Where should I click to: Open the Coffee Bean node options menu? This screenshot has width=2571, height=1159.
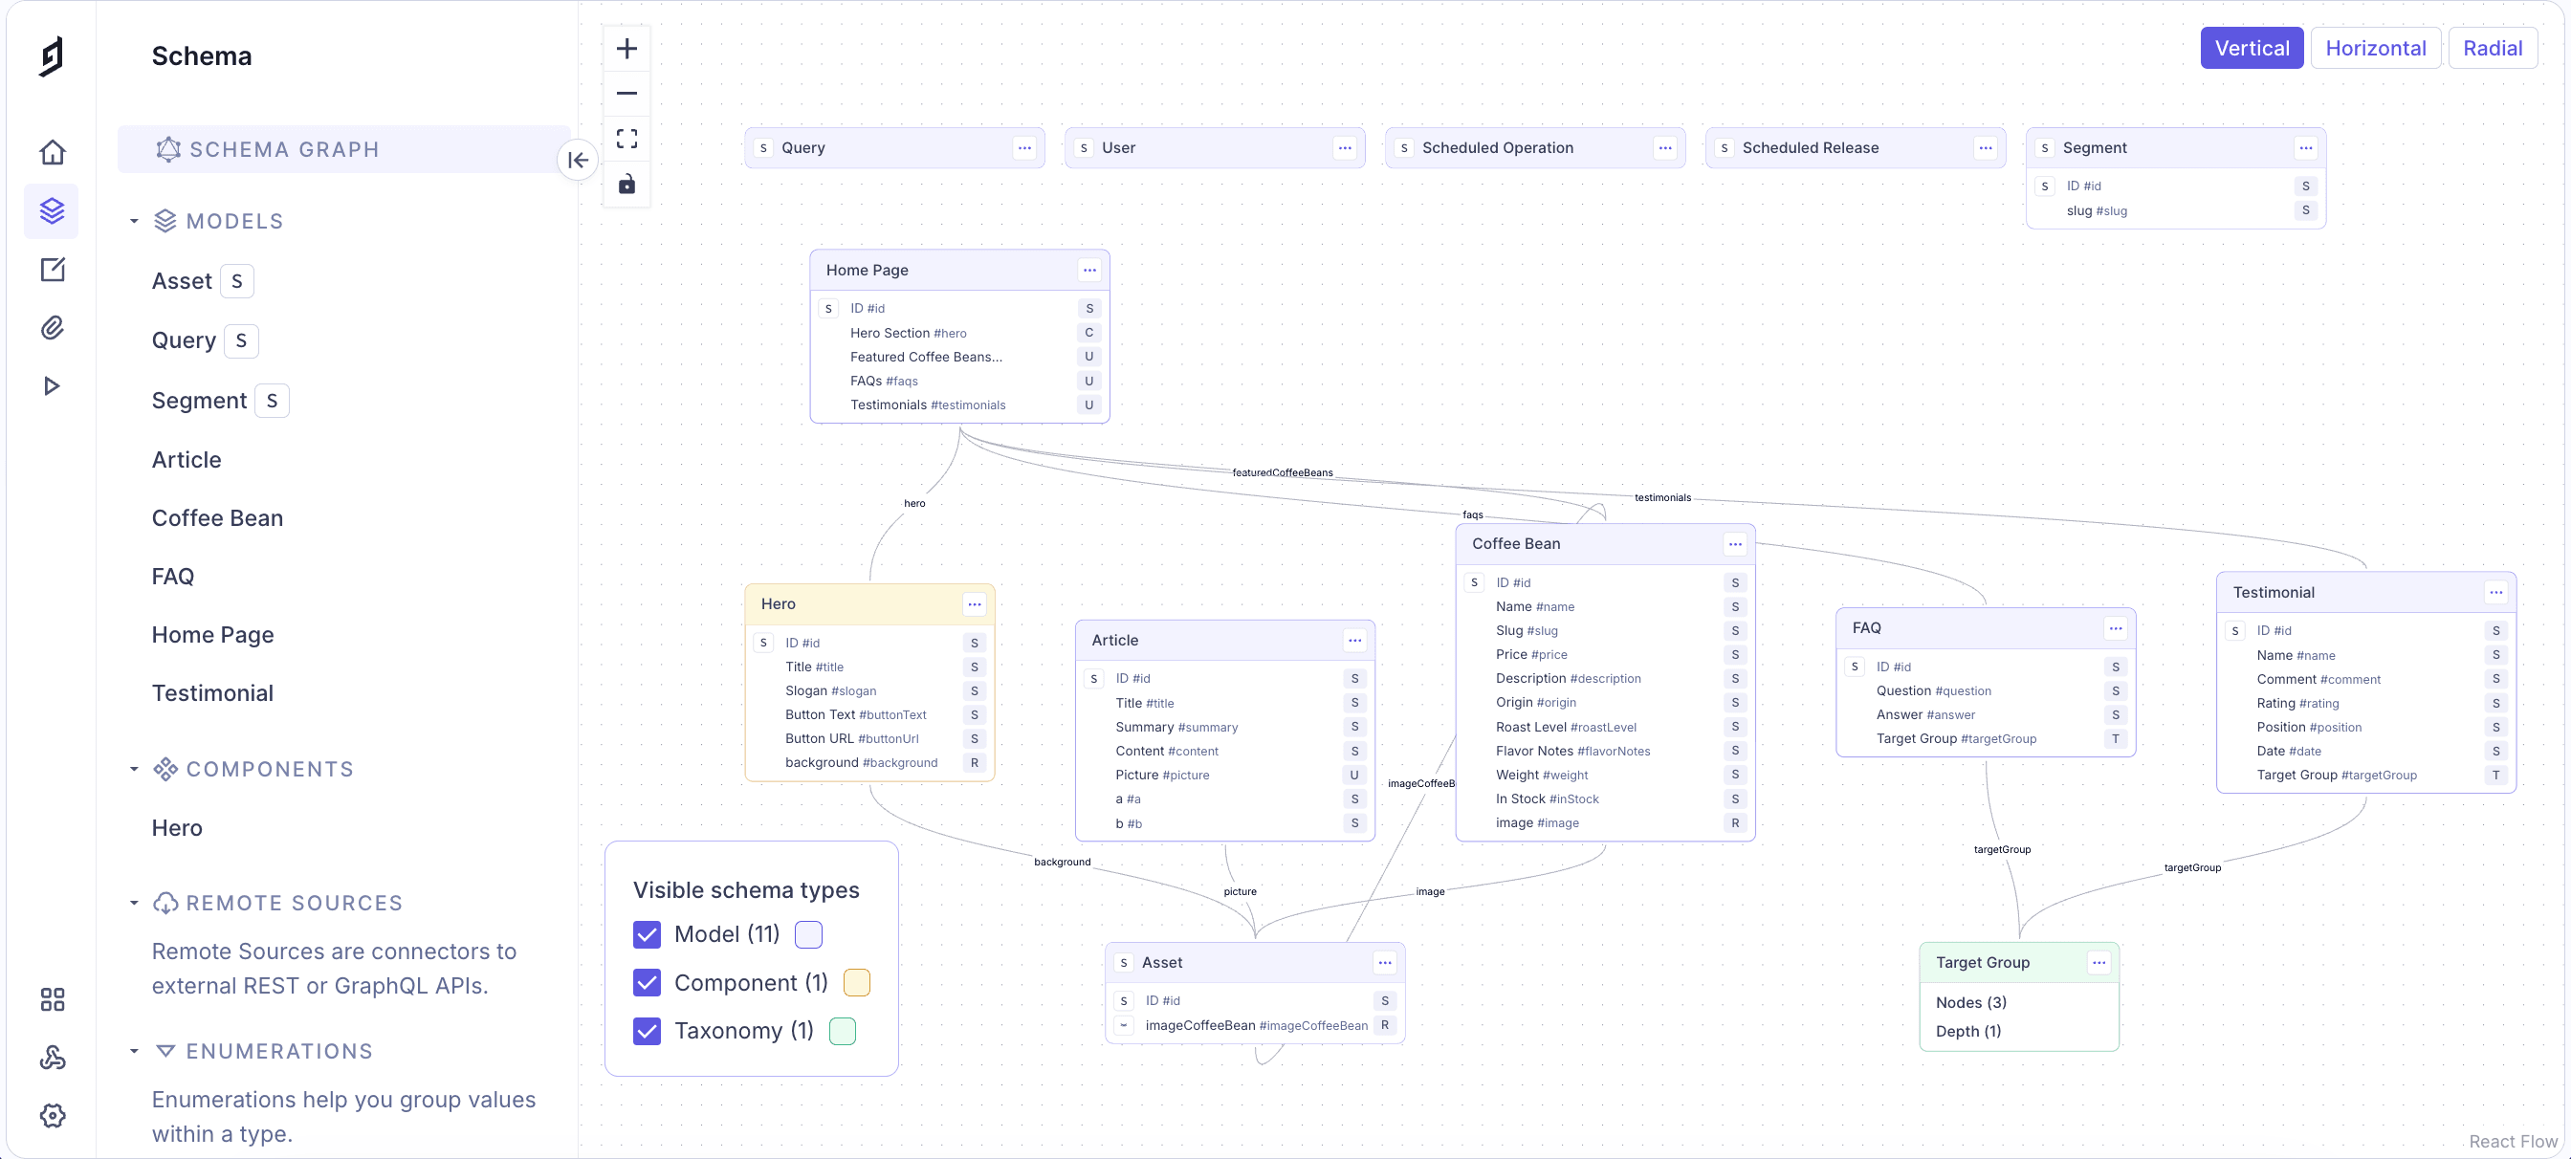click(x=1734, y=543)
